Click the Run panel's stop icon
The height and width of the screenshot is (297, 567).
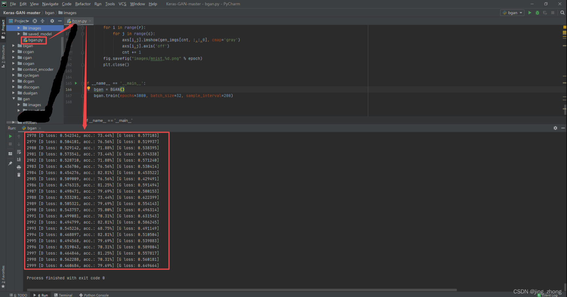click(x=10, y=144)
